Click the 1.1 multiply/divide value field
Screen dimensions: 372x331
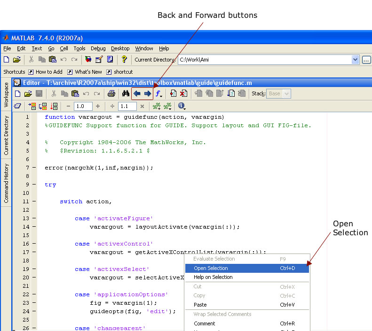click(127, 107)
